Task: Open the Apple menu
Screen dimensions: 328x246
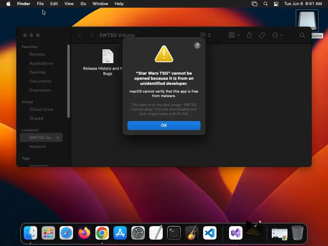Action: coord(8,4)
